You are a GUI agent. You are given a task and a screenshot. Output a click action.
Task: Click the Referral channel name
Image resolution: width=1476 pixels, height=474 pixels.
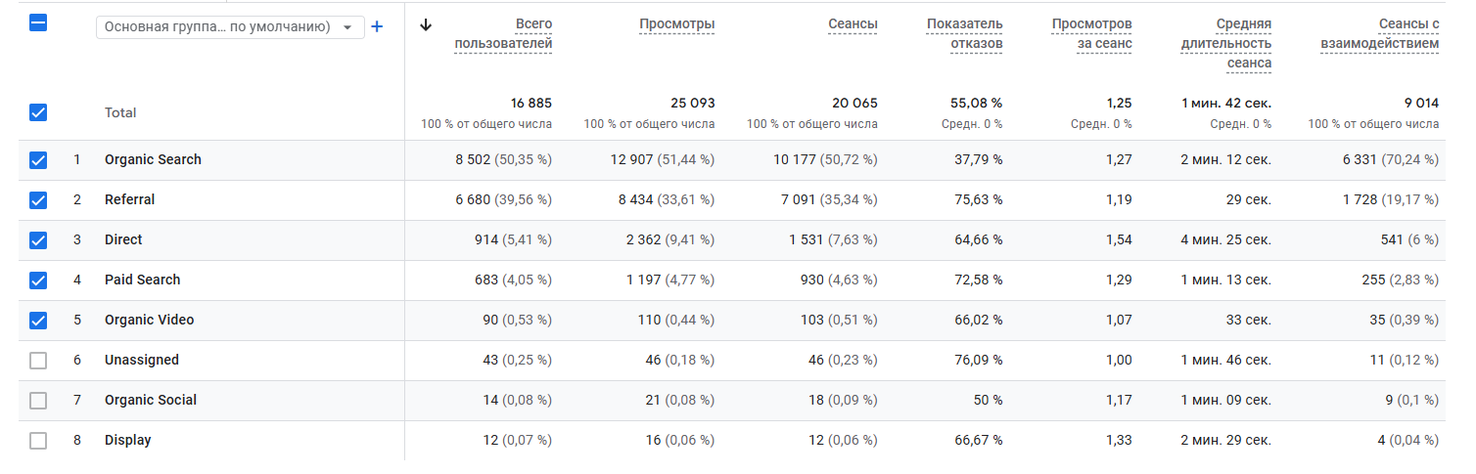(129, 199)
